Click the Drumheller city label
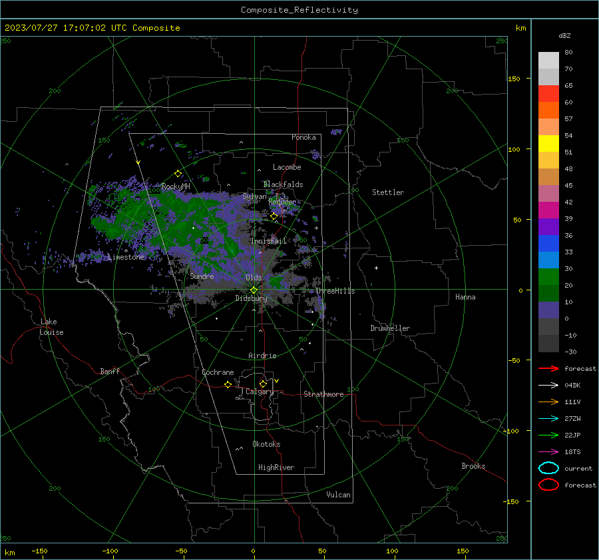Image resolution: width=599 pixels, height=560 pixels. pyautogui.click(x=390, y=328)
